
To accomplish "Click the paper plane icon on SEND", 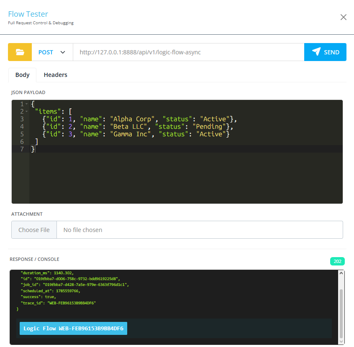I will point(316,52).
